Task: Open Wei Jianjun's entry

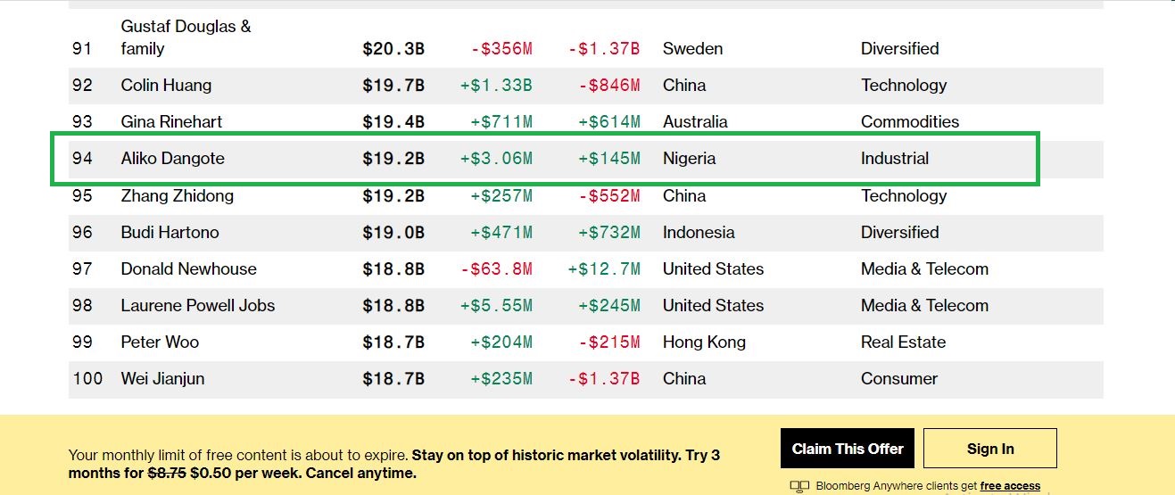Action: [x=162, y=378]
